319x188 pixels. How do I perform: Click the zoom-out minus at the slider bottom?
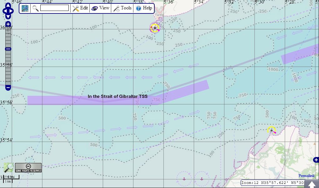pyautogui.click(x=7, y=88)
